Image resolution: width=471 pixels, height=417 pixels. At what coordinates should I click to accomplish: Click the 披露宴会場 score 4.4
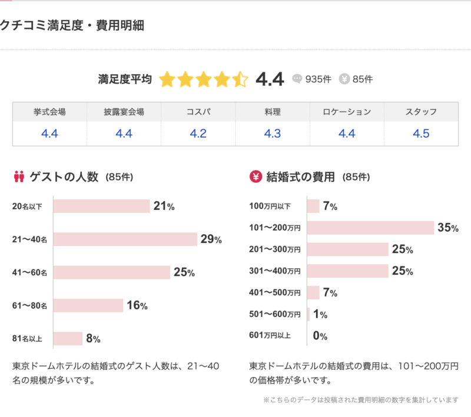coord(124,134)
